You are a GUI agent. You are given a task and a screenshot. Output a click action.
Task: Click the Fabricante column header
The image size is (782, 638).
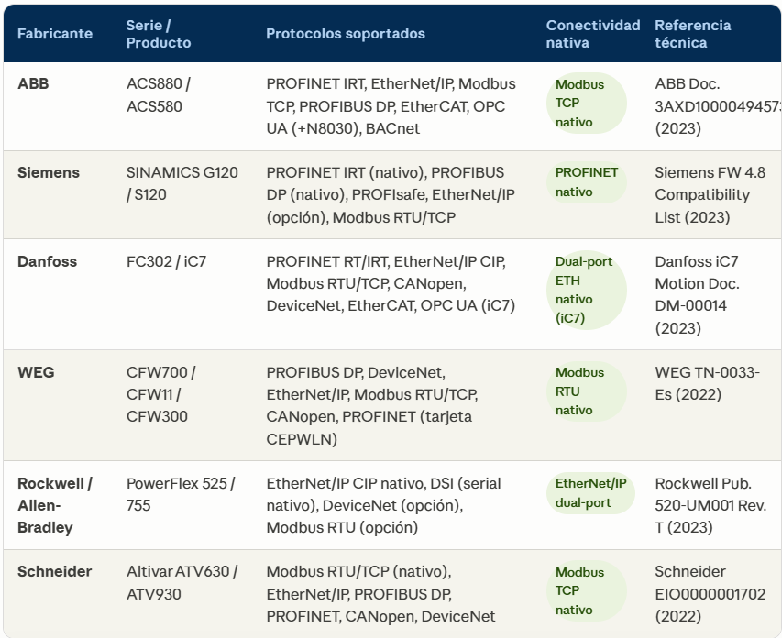[55, 33]
